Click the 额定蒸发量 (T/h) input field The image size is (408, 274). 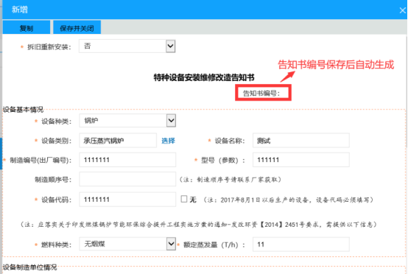[300, 245]
